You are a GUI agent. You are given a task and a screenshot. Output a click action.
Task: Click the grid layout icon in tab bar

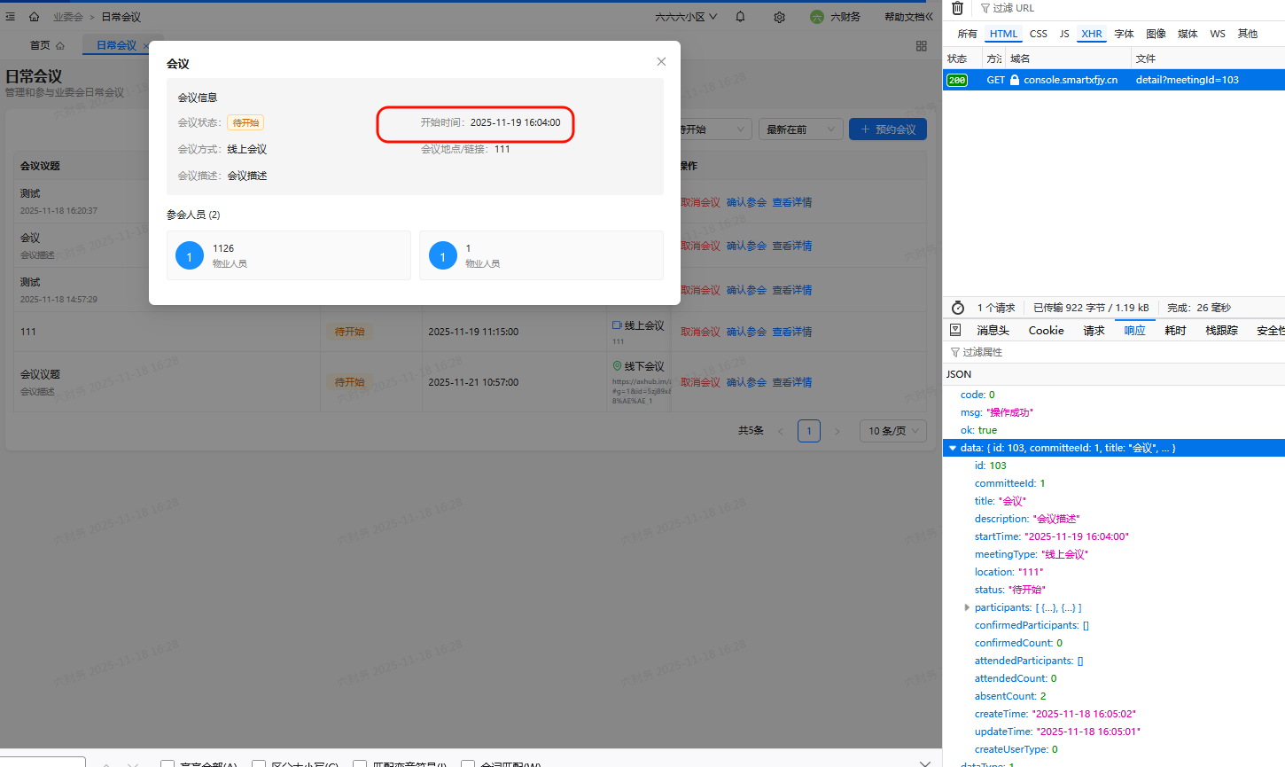tap(922, 45)
